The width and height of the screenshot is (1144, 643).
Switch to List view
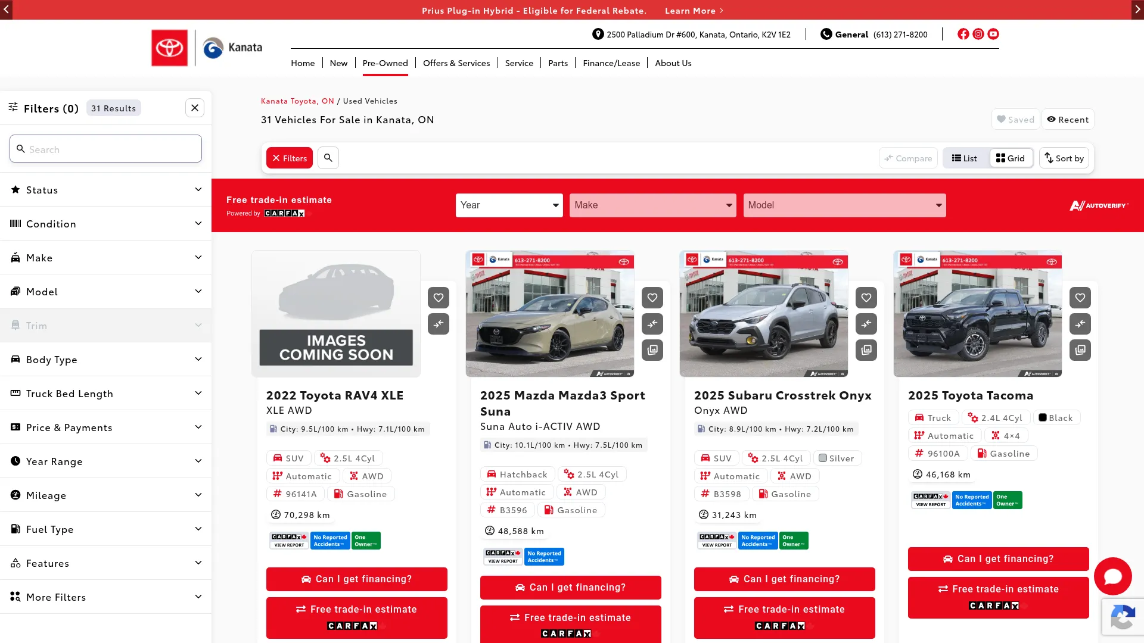[x=965, y=158]
